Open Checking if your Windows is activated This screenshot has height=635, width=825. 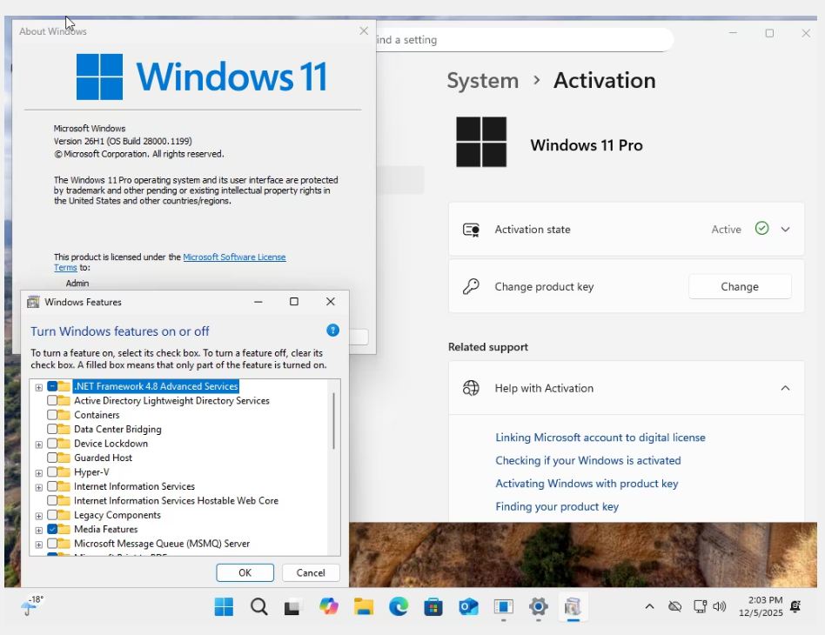[x=588, y=461]
